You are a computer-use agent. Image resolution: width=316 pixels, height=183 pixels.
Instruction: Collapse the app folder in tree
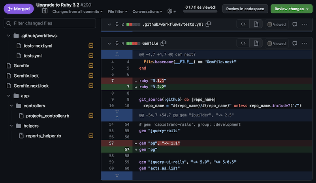point(9,96)
